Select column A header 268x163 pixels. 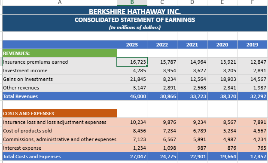coord(60,3)
